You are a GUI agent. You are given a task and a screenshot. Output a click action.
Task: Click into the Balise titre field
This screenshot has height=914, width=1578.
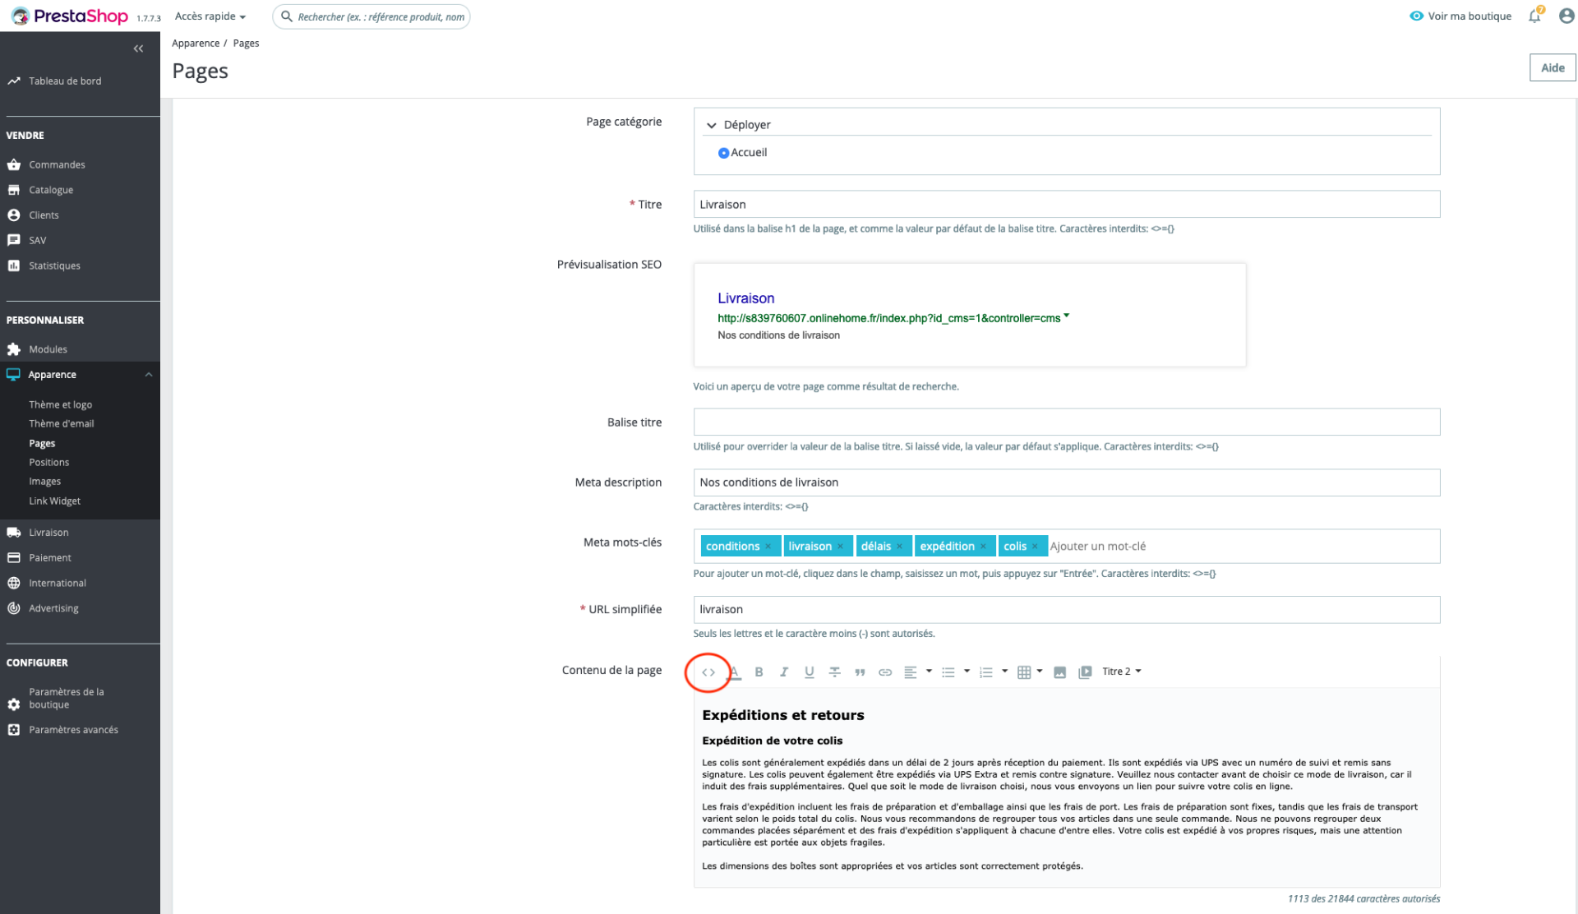tap(1066, 422)
